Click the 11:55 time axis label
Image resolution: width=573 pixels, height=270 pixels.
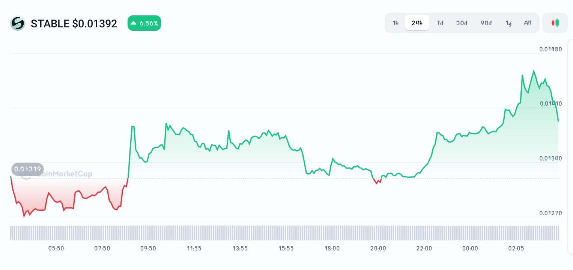tap(194, 248)
